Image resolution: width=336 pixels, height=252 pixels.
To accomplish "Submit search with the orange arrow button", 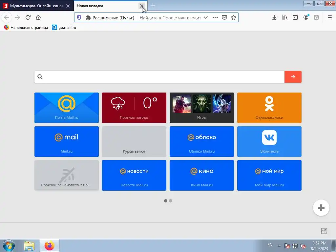I will 293,77.
